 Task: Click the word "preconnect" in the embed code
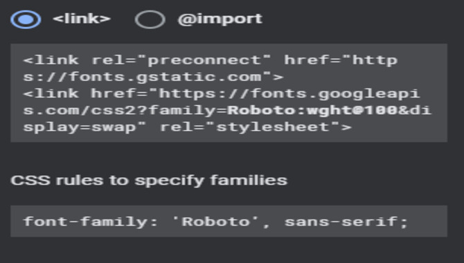click(204, 60)
